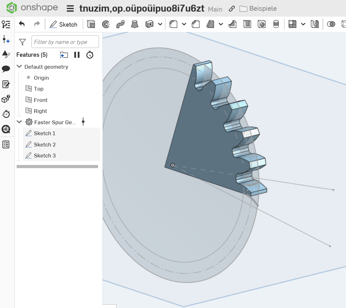Select the Sweep tool
Screen dimensions: 346x308
[x=120, y=24]
